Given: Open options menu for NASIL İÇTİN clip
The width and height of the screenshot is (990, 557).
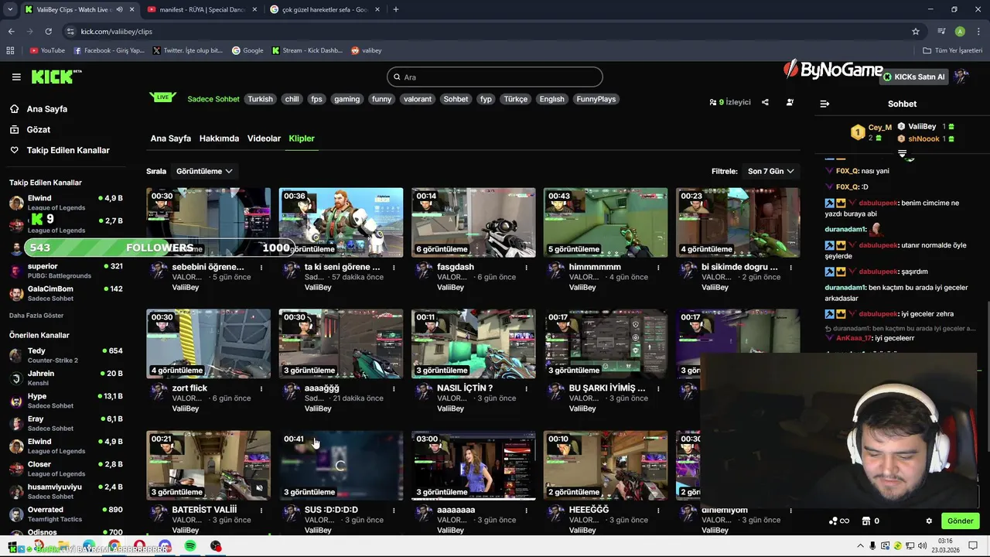Looking at the screenshot, I should click(x=526, y=388).
